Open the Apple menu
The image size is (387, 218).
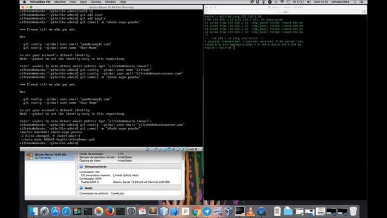24,2
